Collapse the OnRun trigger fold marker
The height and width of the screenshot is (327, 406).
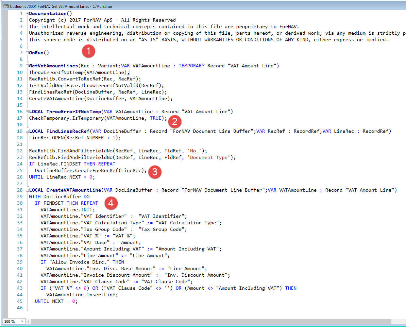27,53
